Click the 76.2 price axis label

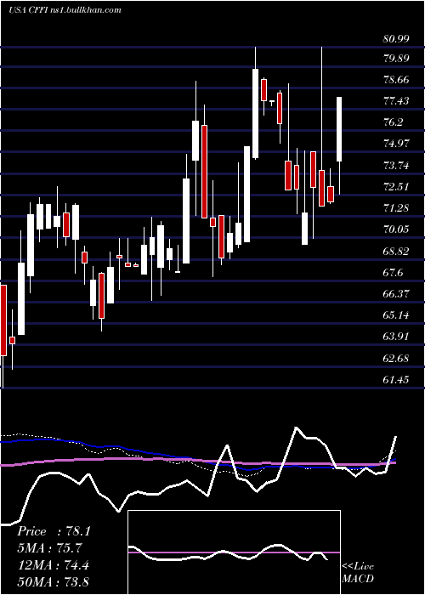coord(394,122)
